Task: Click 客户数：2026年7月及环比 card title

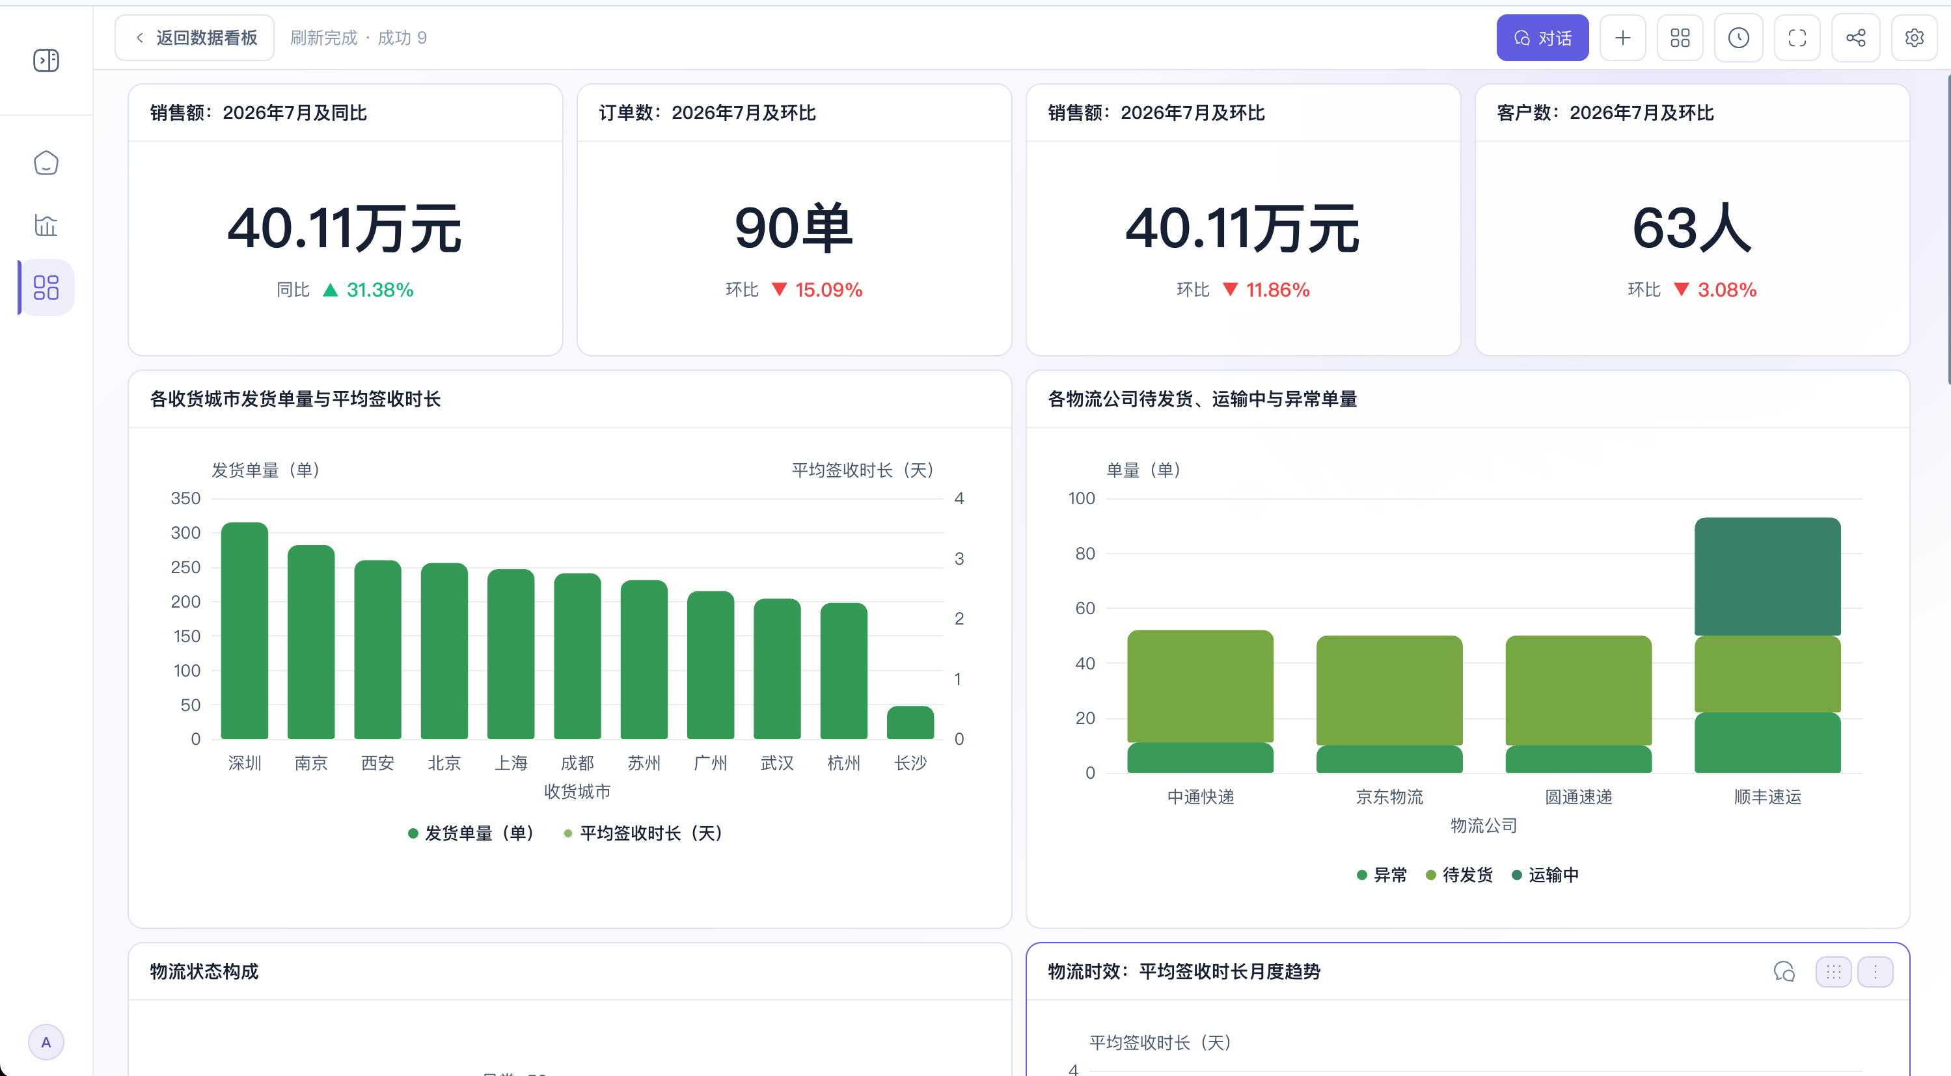Action: pos(1605,113)
